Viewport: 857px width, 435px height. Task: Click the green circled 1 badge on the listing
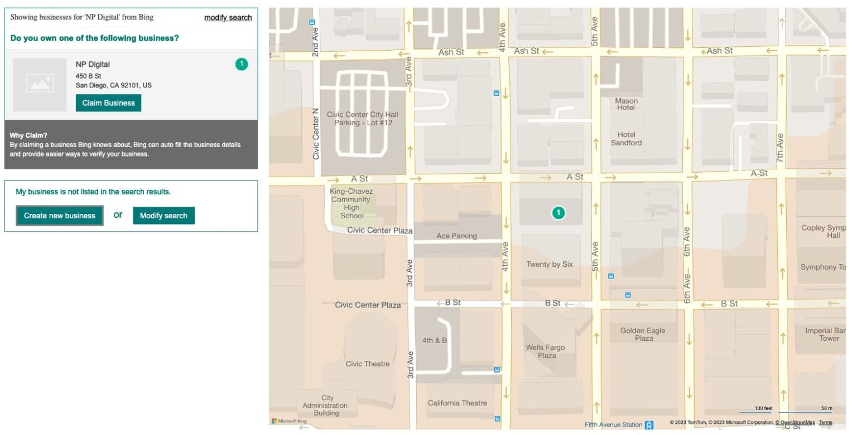coord(241,63)
